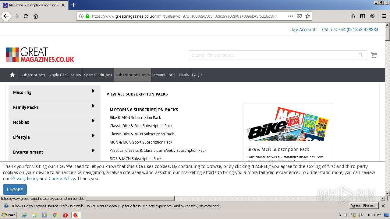Open the Firefox hamburger menu
Viewport: 390px width, 219px height.
coord(384,16)
